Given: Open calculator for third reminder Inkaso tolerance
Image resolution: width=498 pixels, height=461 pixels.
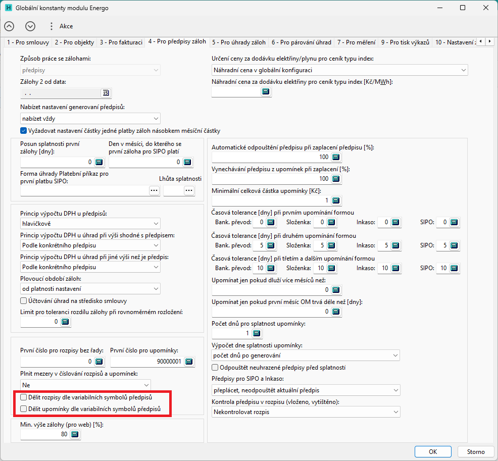Looking at the screenshot, I should click(x=395, y=268).
